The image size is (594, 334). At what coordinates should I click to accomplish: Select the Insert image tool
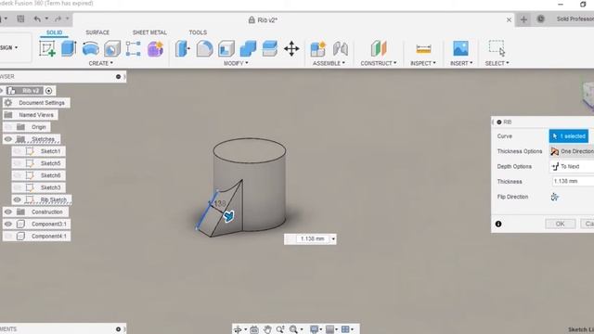[x=460, y=48]
